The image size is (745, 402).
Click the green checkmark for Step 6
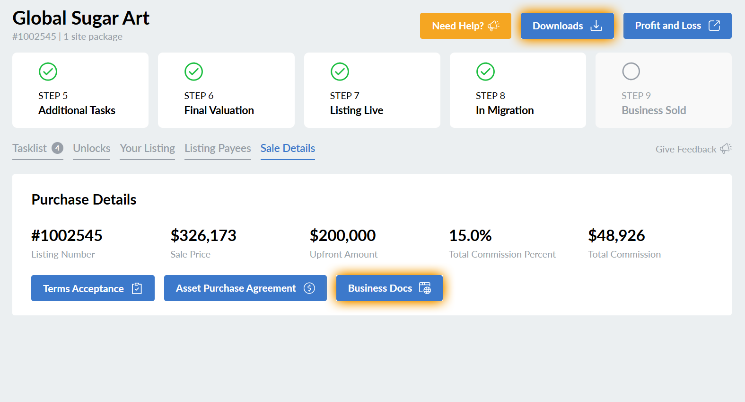tap(193, 71)
